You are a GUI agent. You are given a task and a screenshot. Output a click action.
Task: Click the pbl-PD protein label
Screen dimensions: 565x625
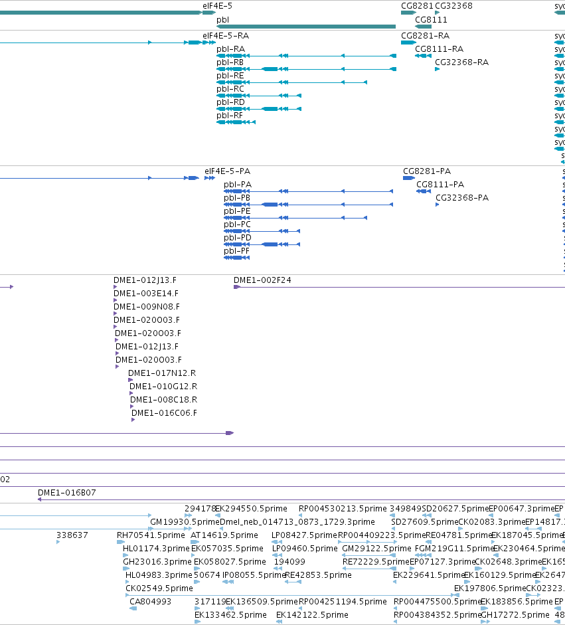(x=238, y=238)
